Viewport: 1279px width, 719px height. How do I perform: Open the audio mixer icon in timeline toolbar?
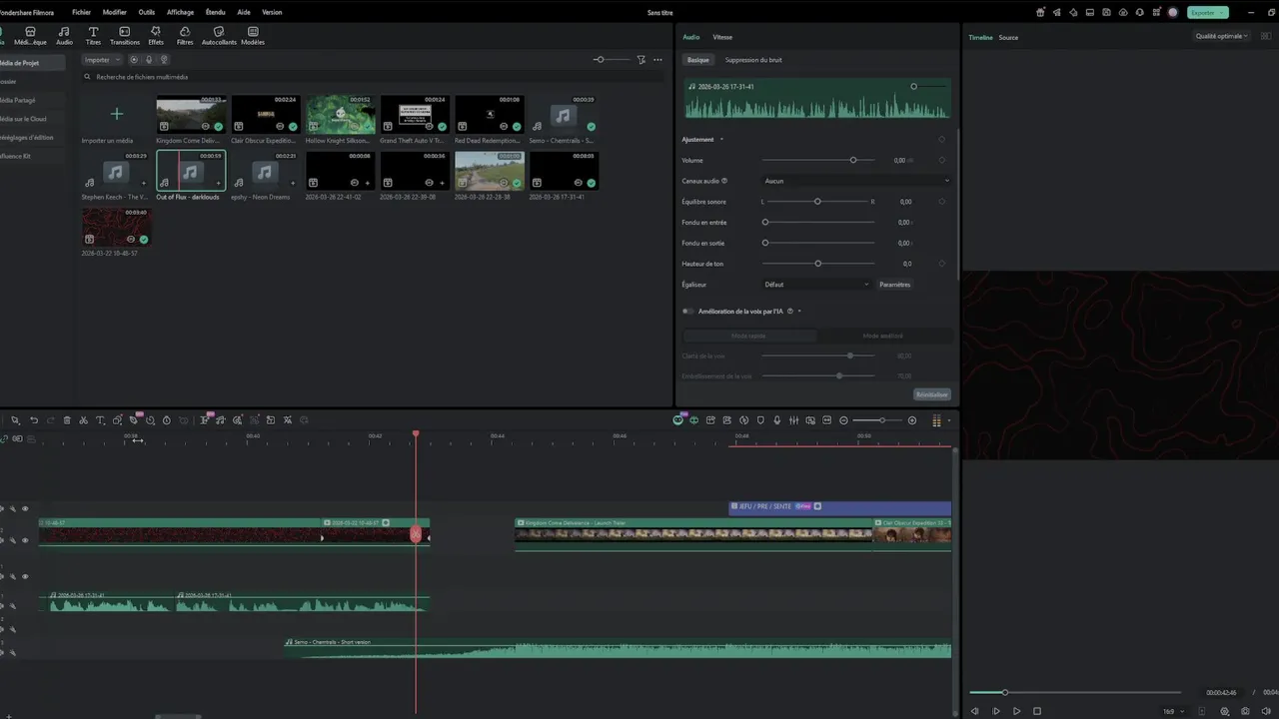tap(793, 420)
